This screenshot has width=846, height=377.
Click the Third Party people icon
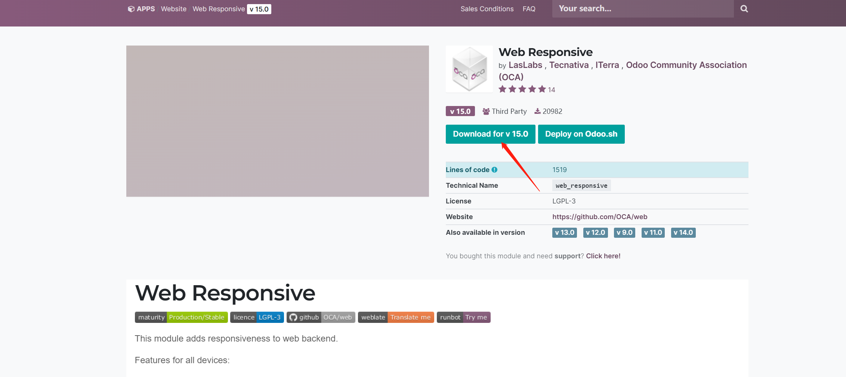(x=486, y=111)
